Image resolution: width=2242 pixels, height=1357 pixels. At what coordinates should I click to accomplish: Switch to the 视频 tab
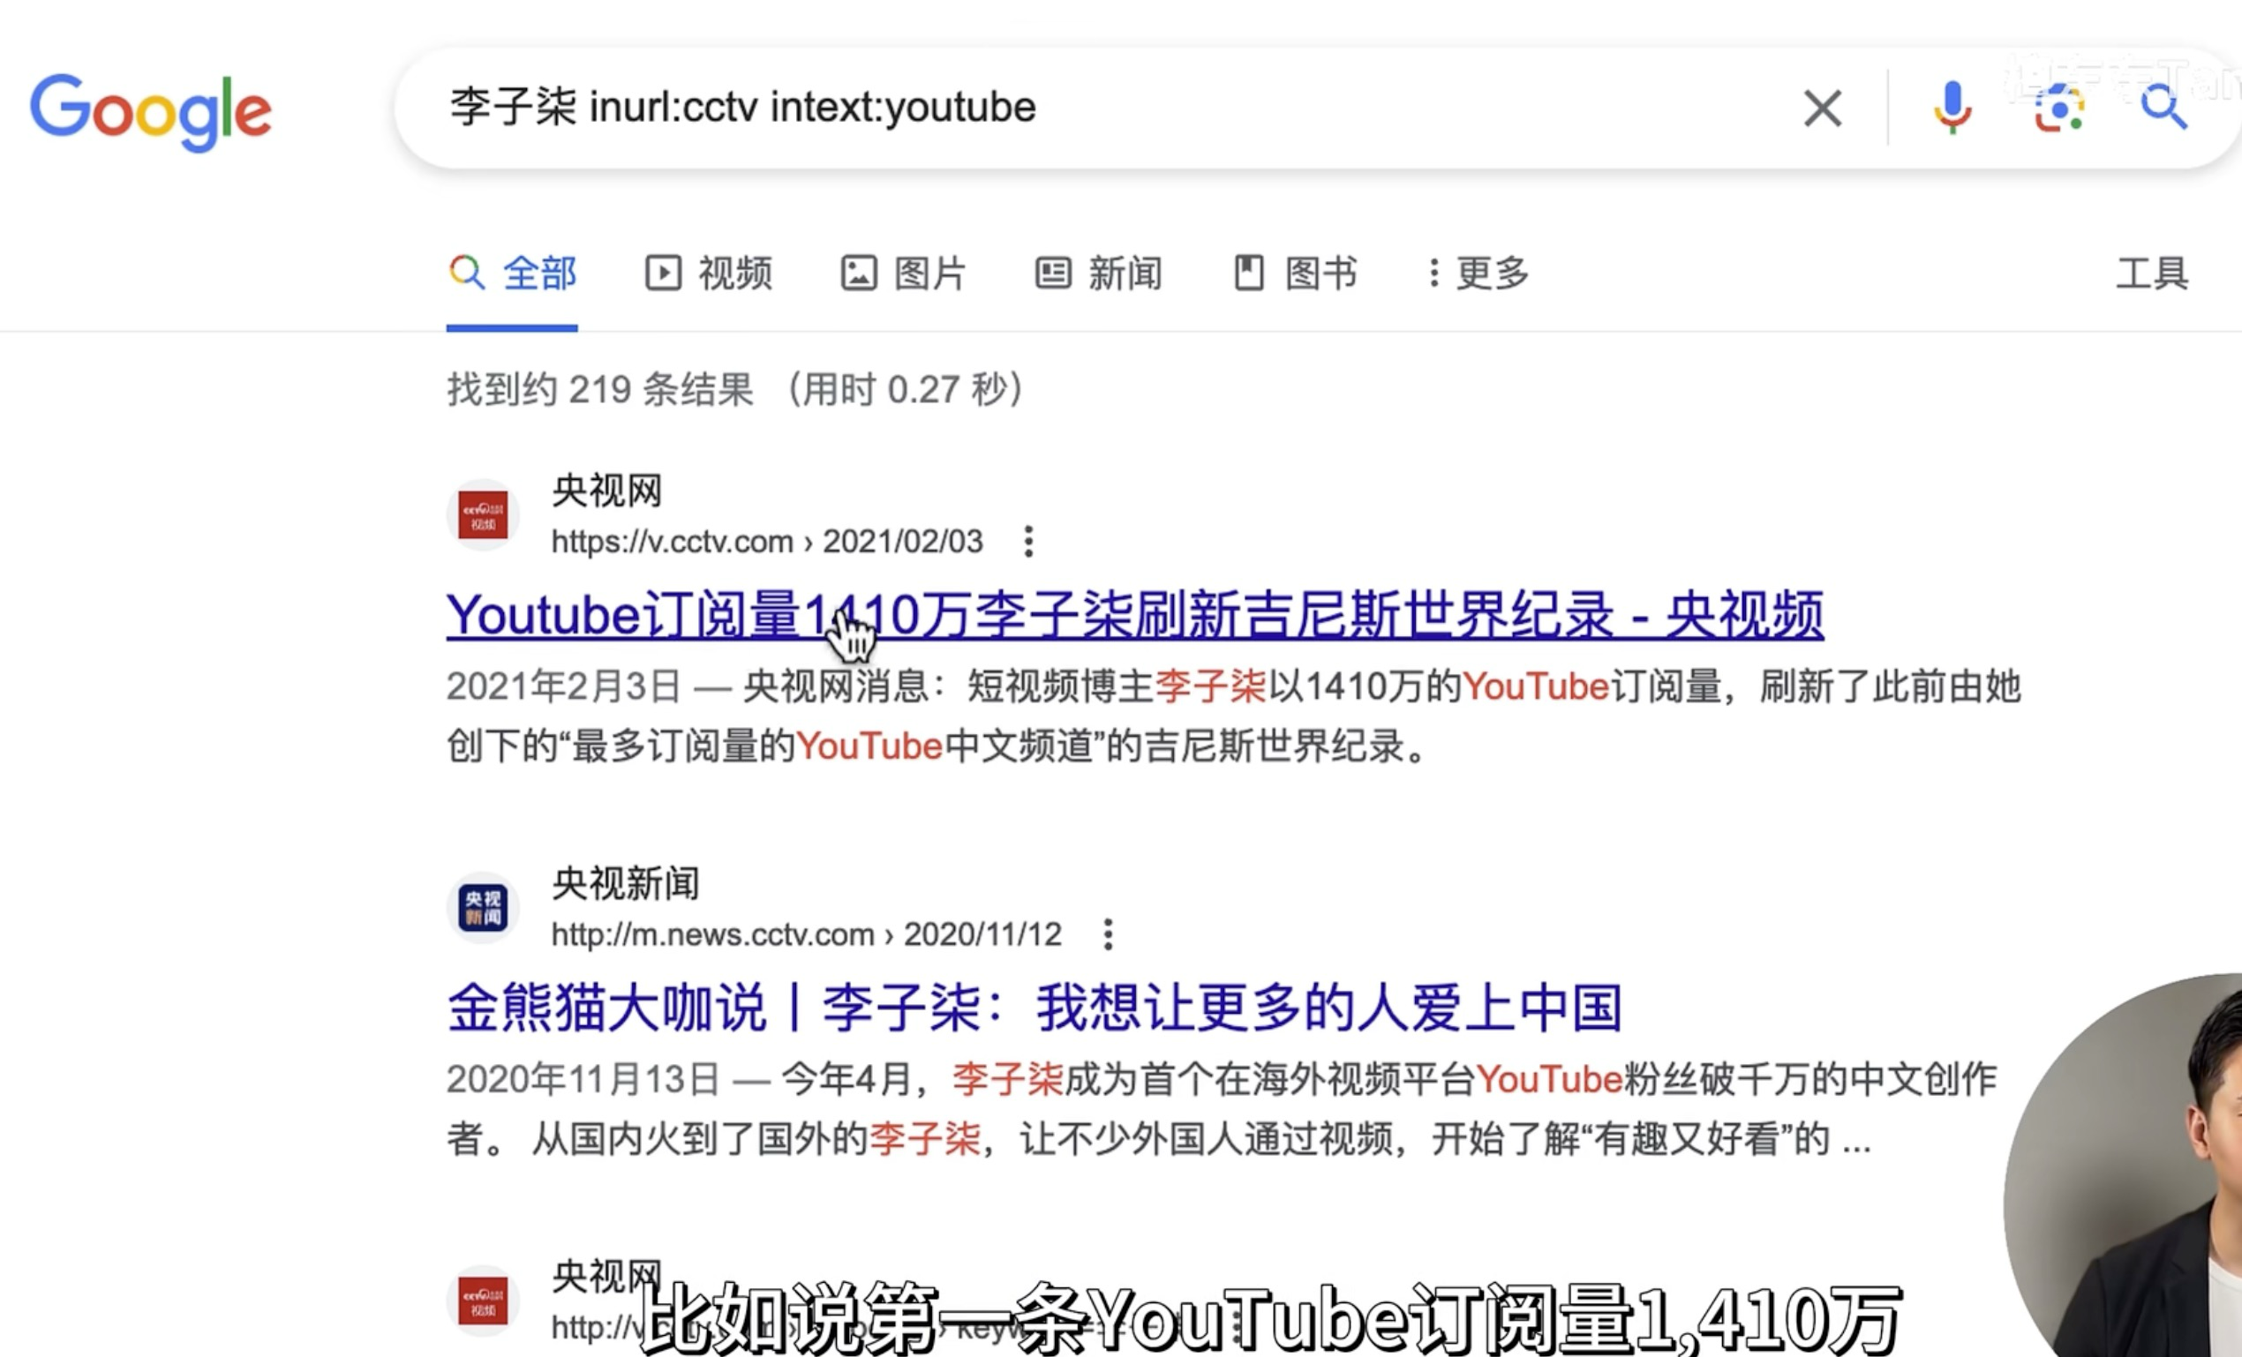tap(709, 274)
